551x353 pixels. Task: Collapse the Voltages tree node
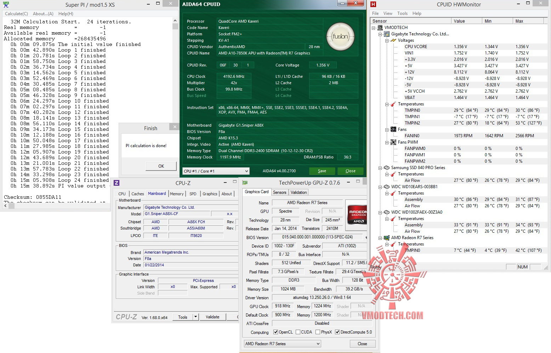[x=387, y=41]
